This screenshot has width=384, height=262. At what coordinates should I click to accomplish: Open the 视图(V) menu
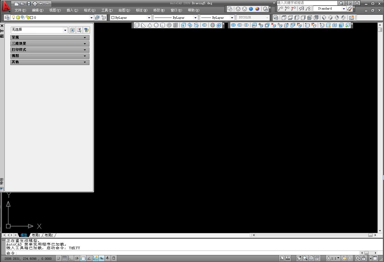coord(55,10)
